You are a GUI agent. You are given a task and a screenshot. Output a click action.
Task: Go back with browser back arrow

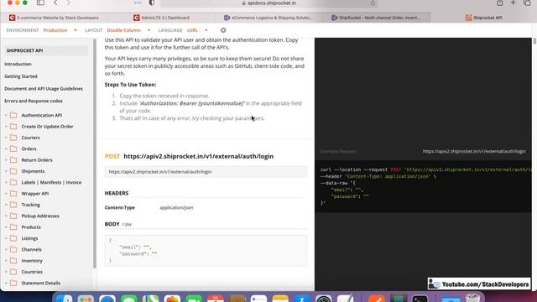click(x=55, y=3)
